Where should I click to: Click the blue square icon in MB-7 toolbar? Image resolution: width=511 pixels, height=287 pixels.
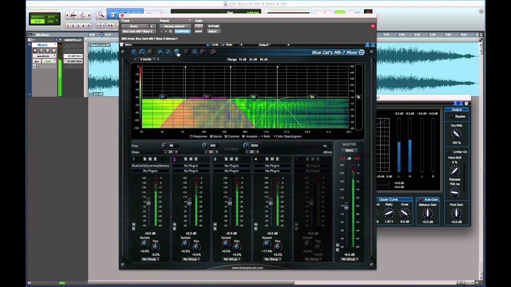(195, 52)
